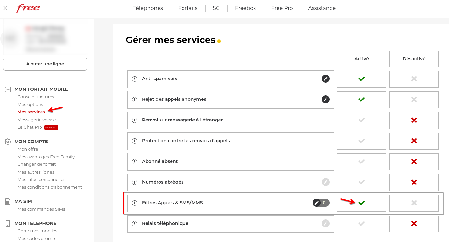The image size is (449, 242).
Task: Show info icon for Relais téléphonique
Action: 135,224
